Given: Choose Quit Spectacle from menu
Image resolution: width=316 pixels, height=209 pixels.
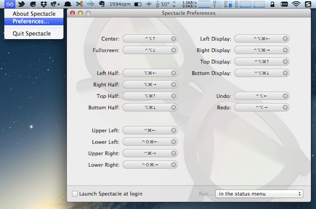Looking at the screenshot, I should [x=34, y=33].
